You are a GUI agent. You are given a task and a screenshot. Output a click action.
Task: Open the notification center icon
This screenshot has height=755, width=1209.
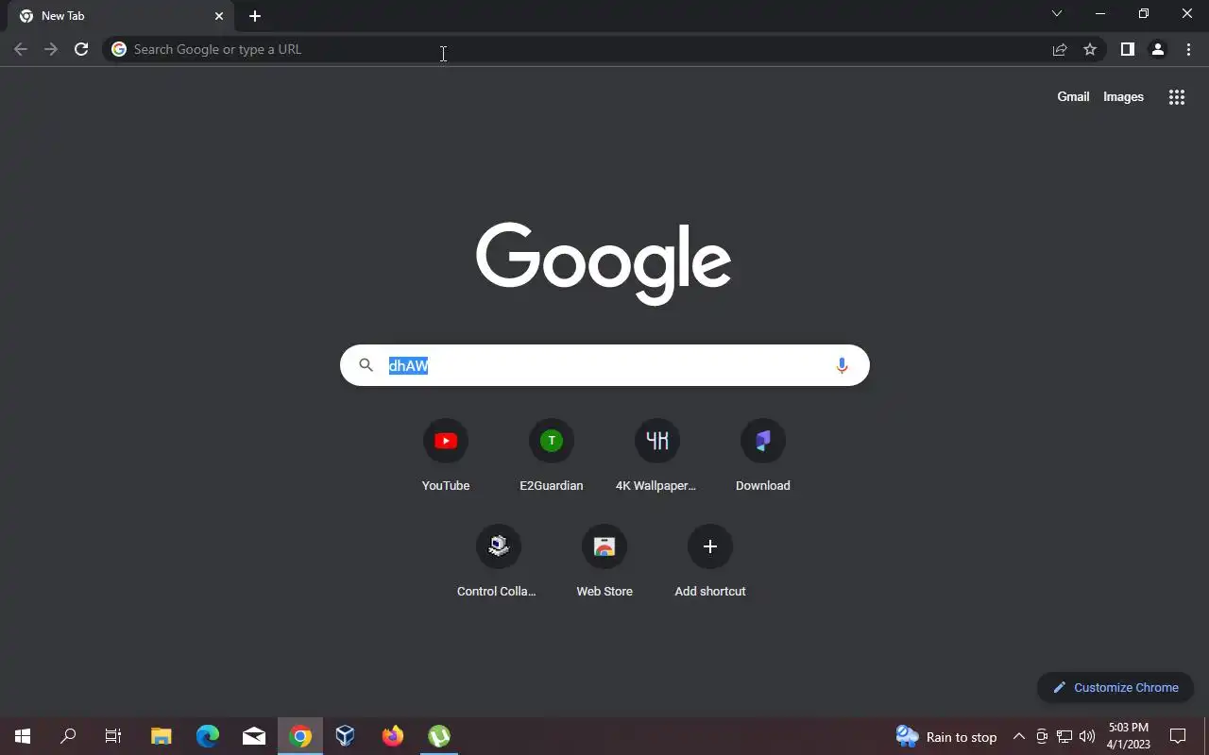1178,736
